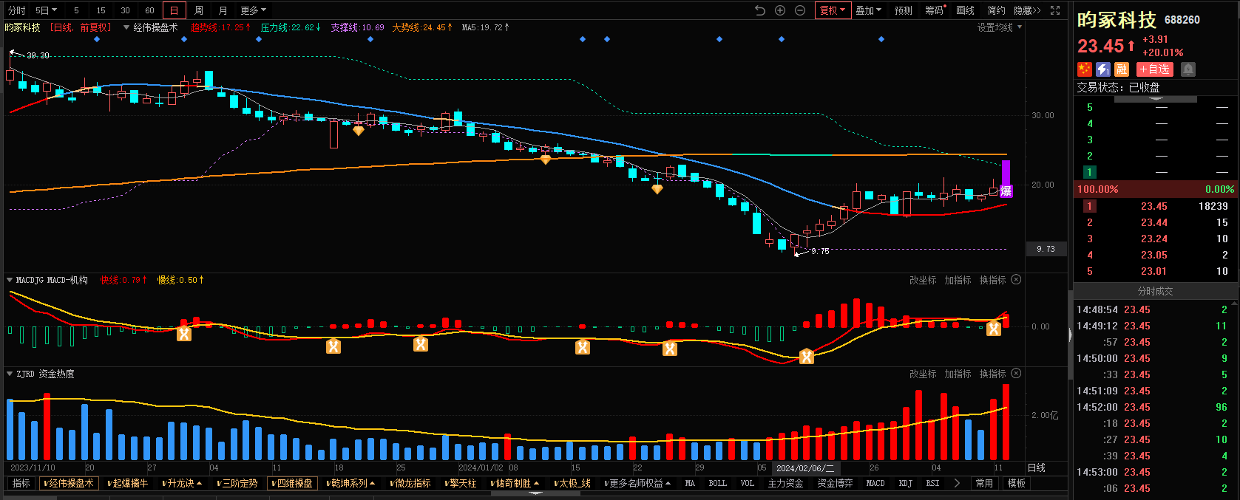
Task: Click the 常用 button at bottom
Action: point(984,483)
